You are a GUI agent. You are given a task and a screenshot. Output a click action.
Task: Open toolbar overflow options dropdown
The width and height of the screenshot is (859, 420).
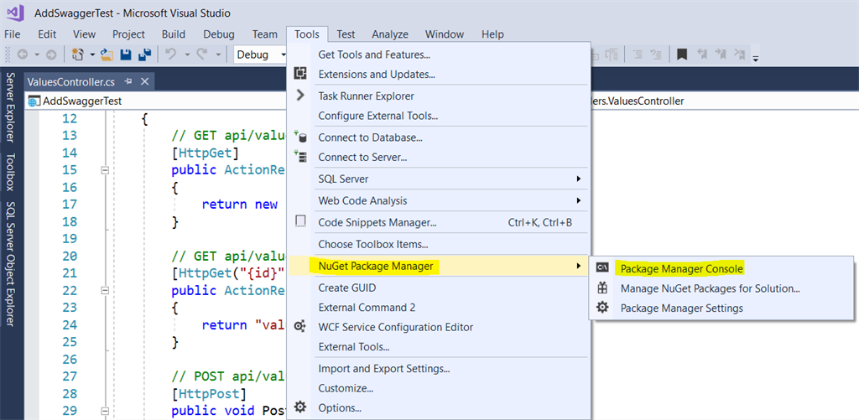(x=755, y=57)
